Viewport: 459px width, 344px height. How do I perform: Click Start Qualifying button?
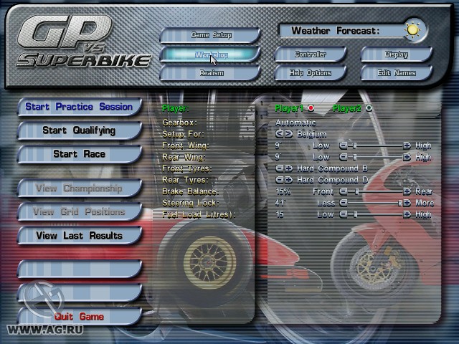pyautogui.click(x=80, y=130)
